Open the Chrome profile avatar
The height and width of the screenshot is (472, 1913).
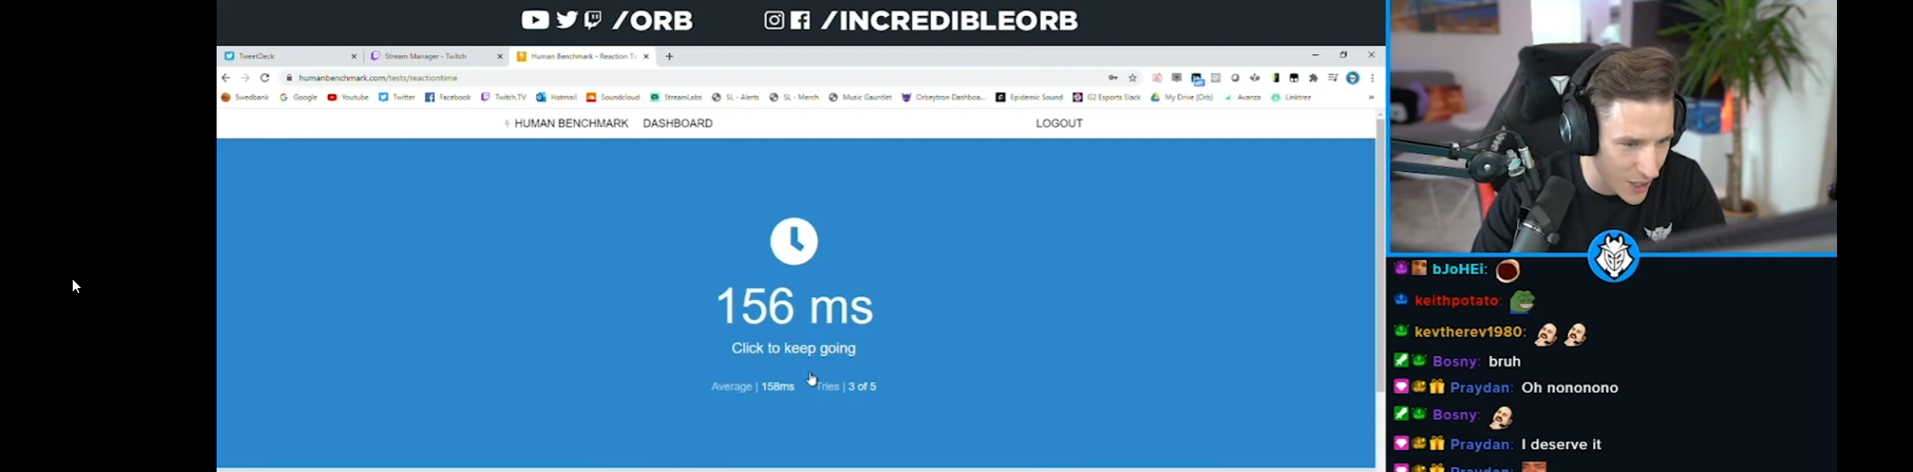tap(1352, 78)
